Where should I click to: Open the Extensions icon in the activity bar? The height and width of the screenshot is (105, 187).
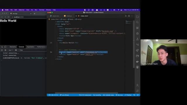pos(137,28)
